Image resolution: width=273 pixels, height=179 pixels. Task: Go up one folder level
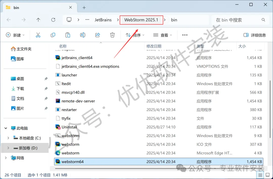pyautogui.click(x=38, y=20)
